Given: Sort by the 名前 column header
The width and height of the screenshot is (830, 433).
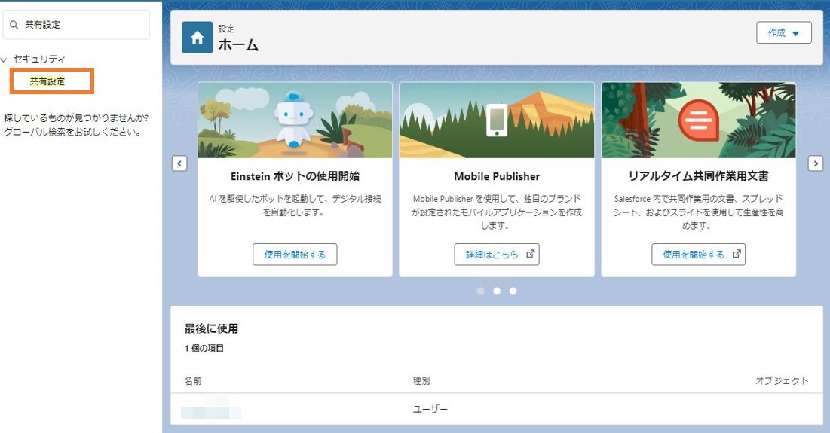Looking at the screenshot, I should point(193,380).
